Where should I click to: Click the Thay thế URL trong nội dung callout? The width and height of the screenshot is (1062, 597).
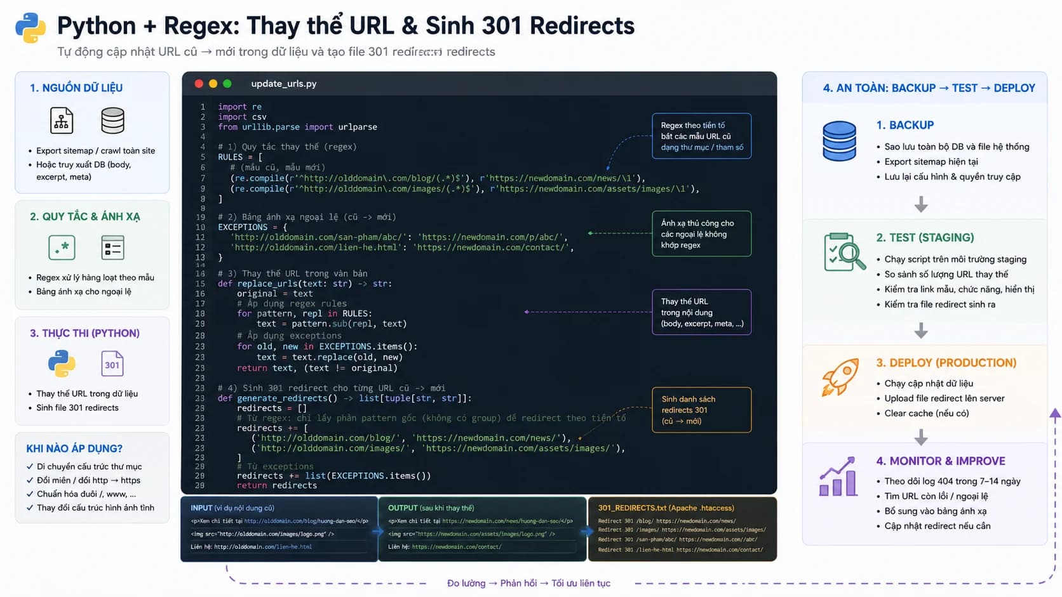pyautogui.click(x=702, y=312)
